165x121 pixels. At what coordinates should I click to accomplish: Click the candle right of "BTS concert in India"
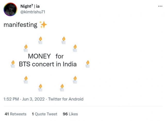88,64
